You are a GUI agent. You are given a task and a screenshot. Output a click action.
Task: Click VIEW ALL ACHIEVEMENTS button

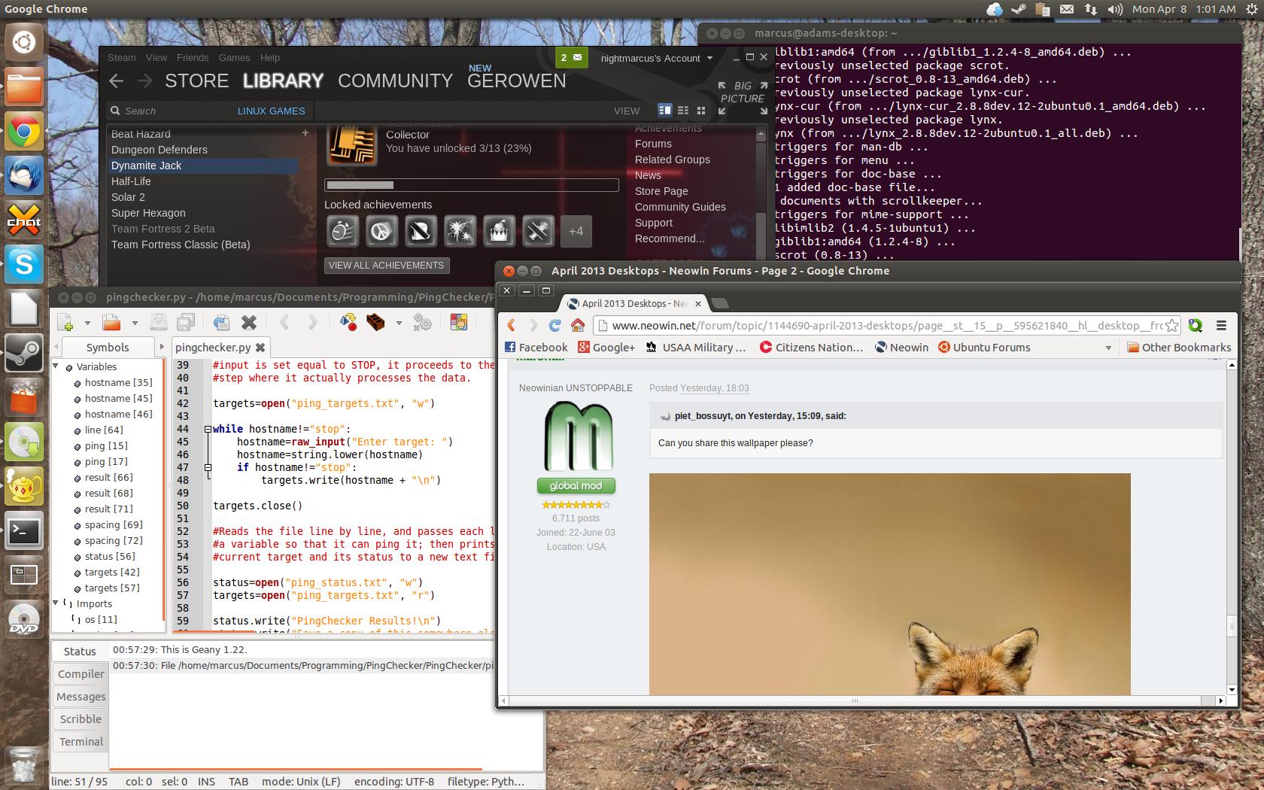point(386,266)
